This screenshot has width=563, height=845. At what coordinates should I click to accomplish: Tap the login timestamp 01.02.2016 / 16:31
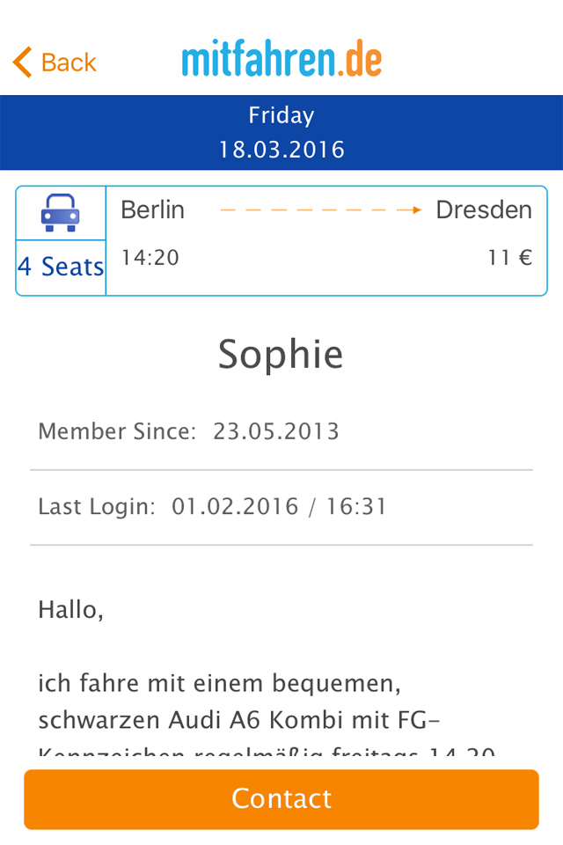click(279, 507)
